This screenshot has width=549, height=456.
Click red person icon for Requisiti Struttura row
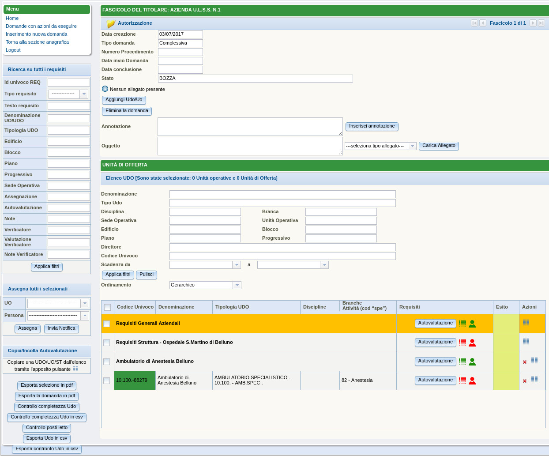[472, 343]
